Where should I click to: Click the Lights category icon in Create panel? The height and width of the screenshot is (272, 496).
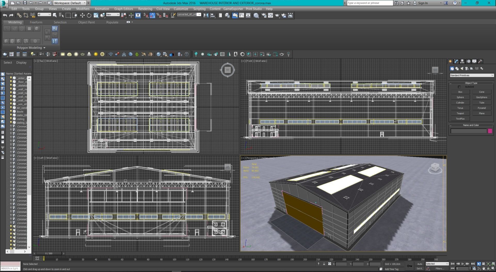462,69
